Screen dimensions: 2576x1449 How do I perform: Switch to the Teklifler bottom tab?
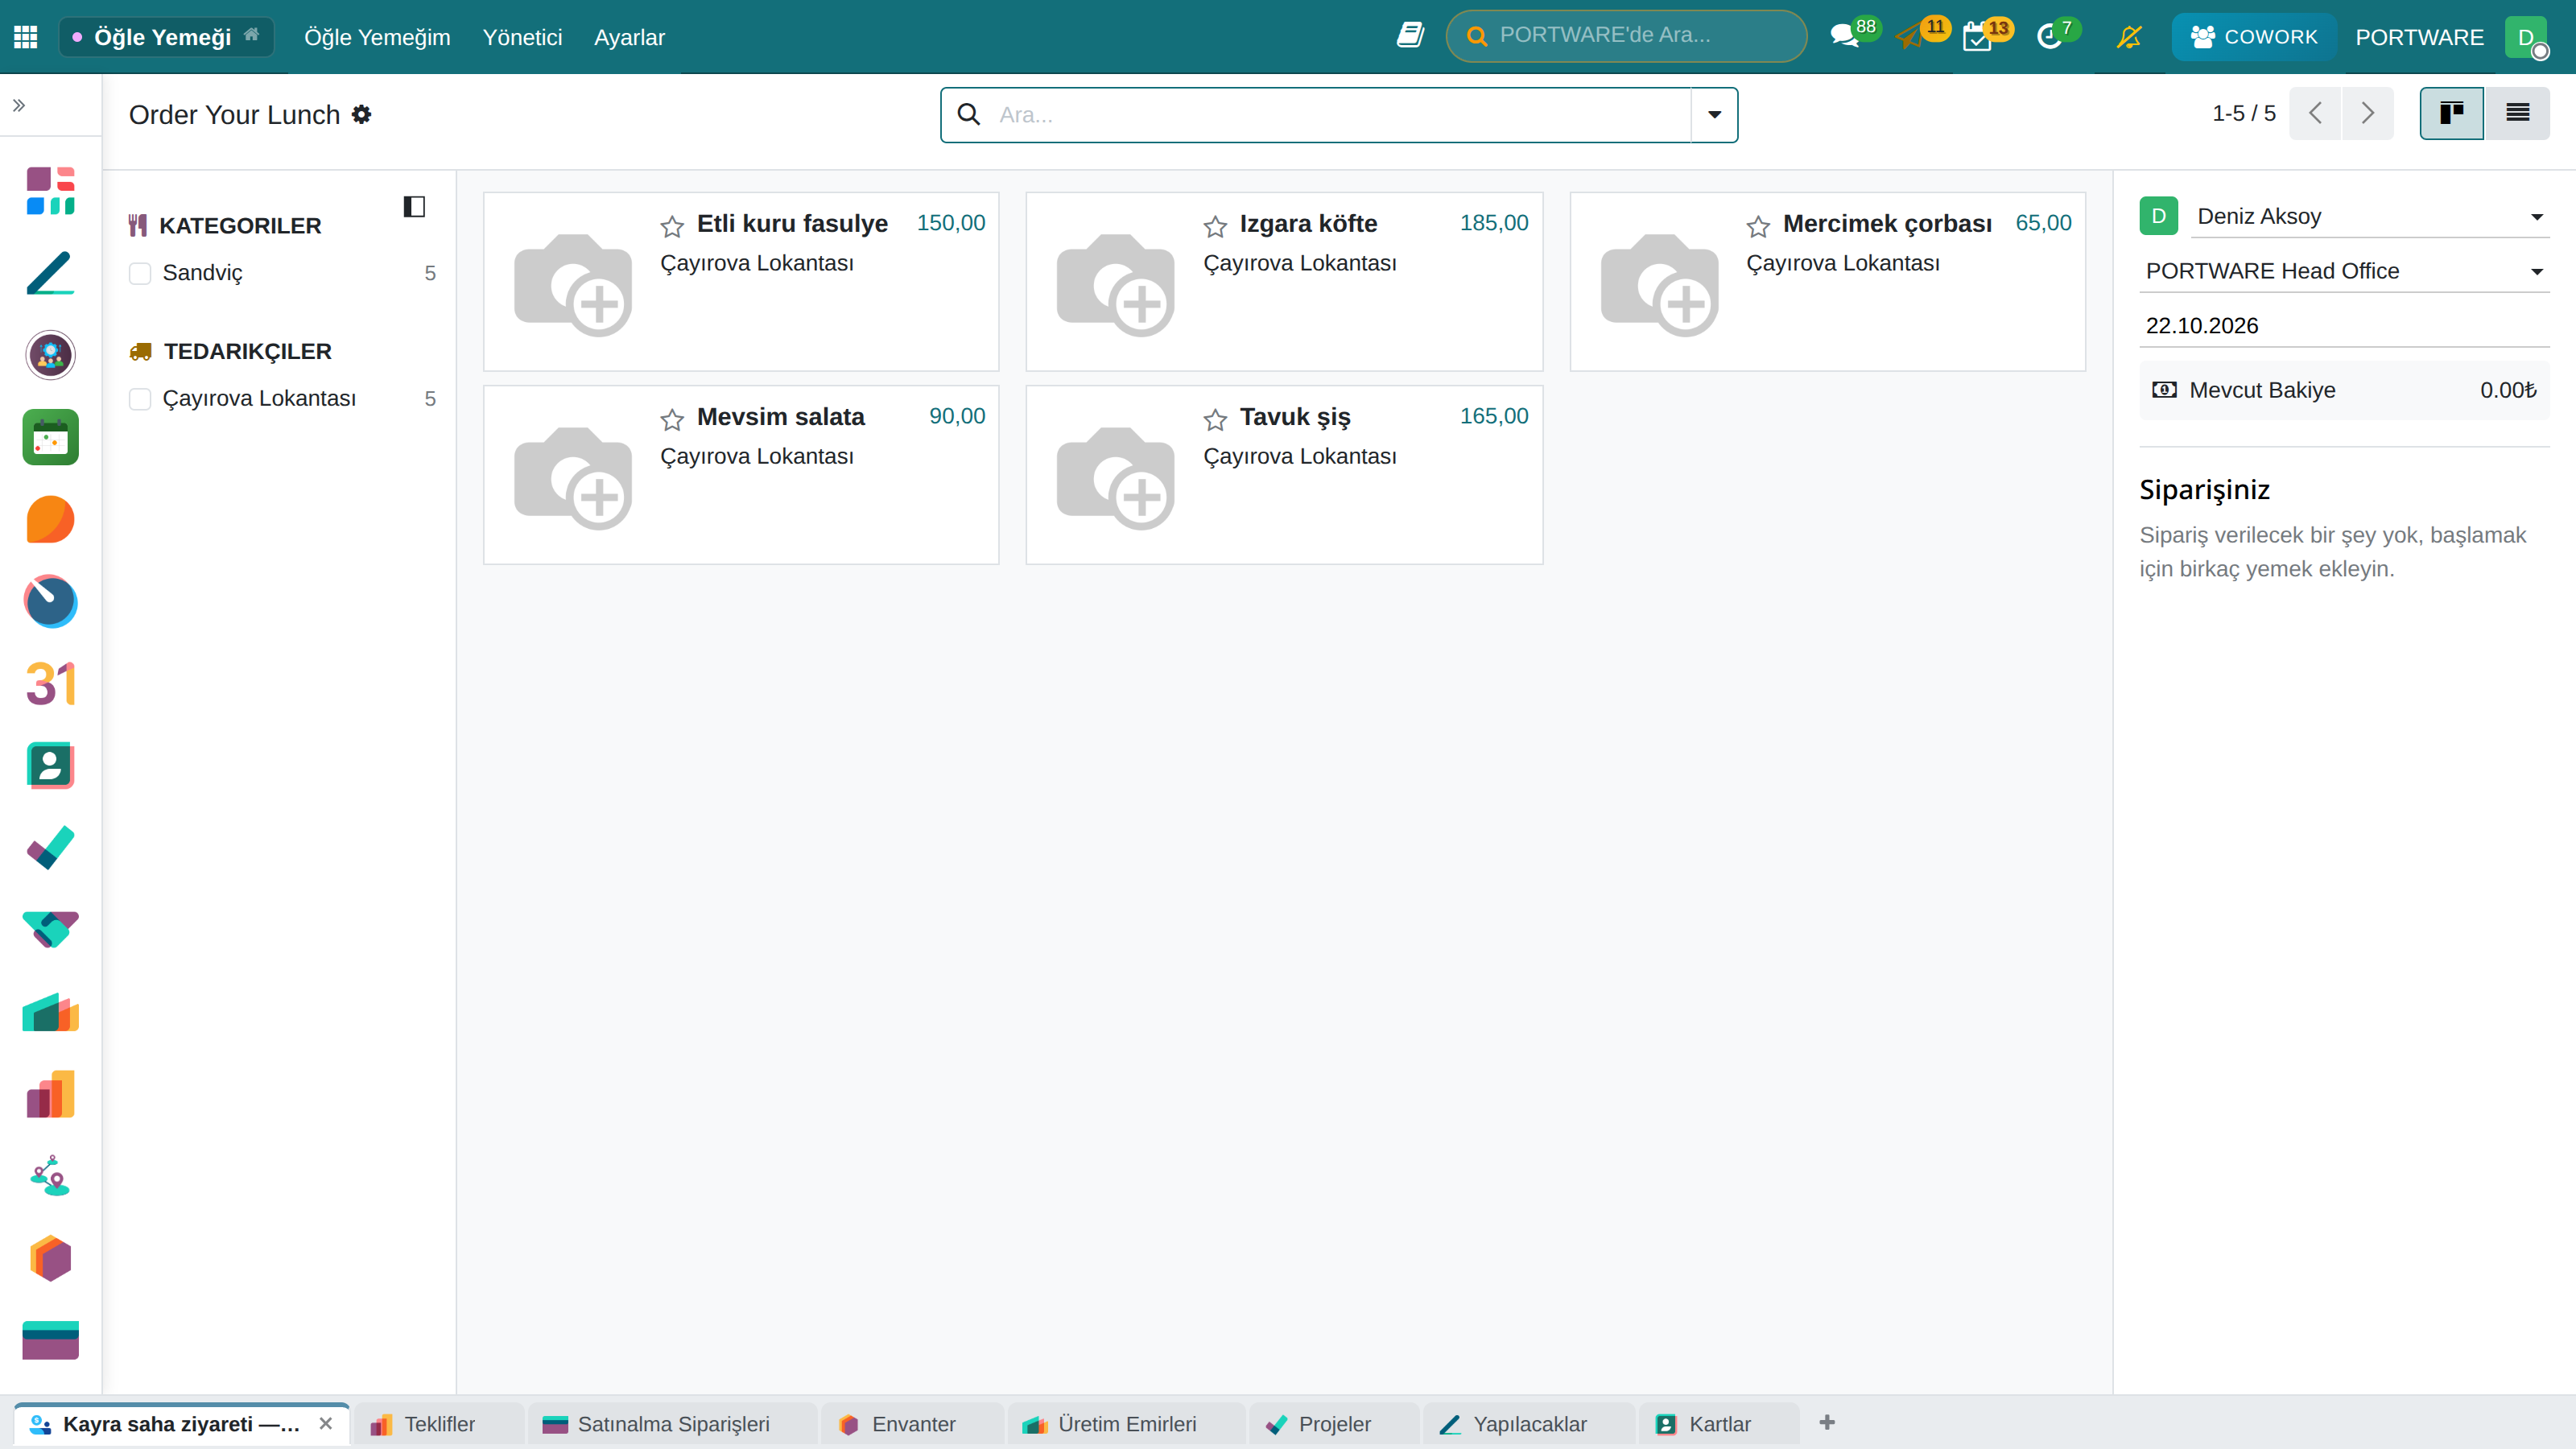tap(439, 1424)
